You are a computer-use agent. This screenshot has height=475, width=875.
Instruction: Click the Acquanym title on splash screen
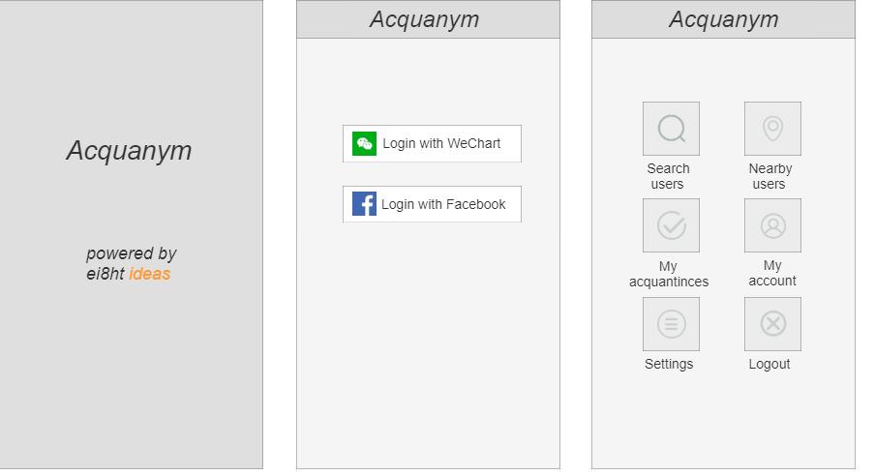(129, 151)
